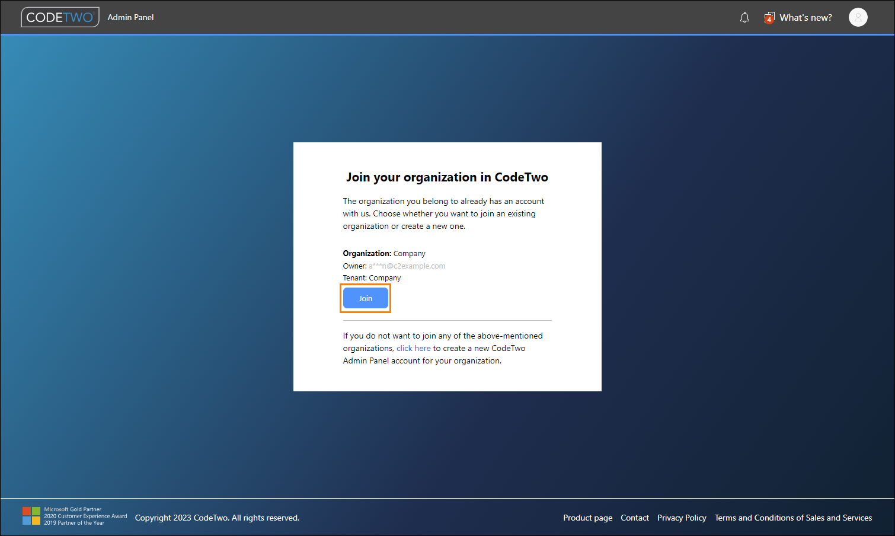Open the Privacy Policy link
This screenshot has width=895, height=536.
tap(682, 518)
